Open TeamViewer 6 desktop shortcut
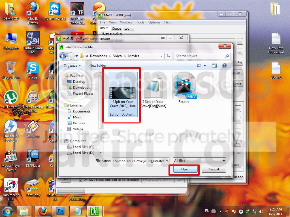Screen dimensions: 290x217 (55, 11)
